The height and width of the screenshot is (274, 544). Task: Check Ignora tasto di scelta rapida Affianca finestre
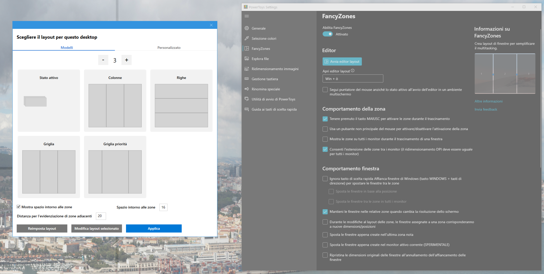click(325, 178)
